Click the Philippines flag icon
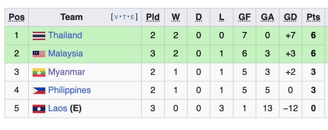This screenshot has width=328, height=130. (39, 91)
